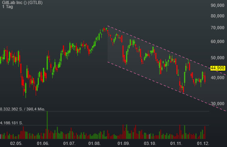The width and height of the screenshot is (227, 147).
Task: Click the tallest green volume bar in June
Action: coord(47,125)
